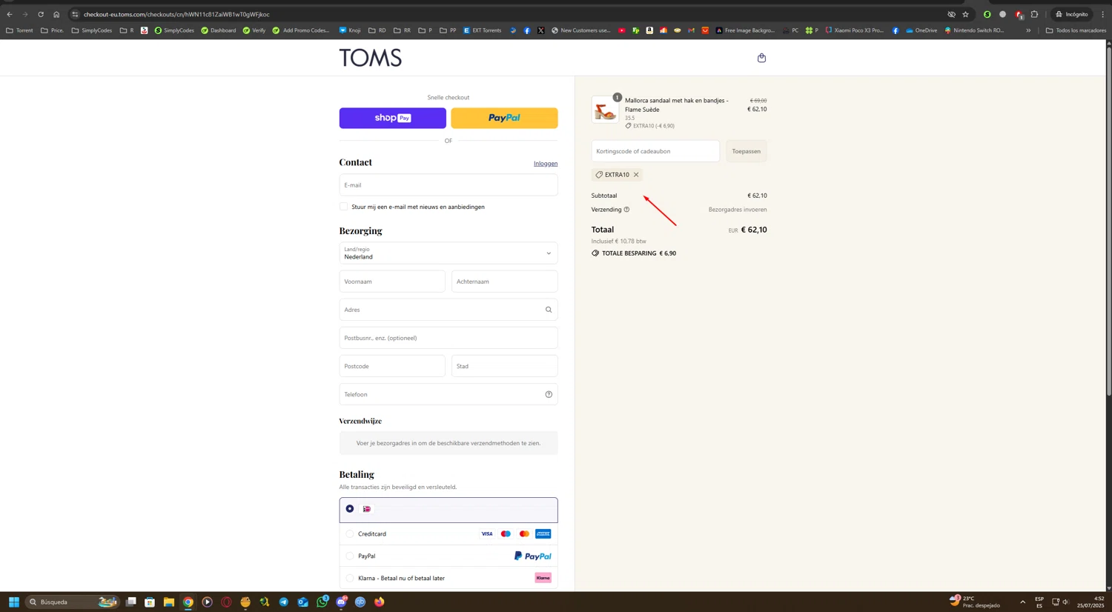Screen dimensions: 1112x612
Task: Open Chrome three-dot menu
Action: pos(1102,14)
